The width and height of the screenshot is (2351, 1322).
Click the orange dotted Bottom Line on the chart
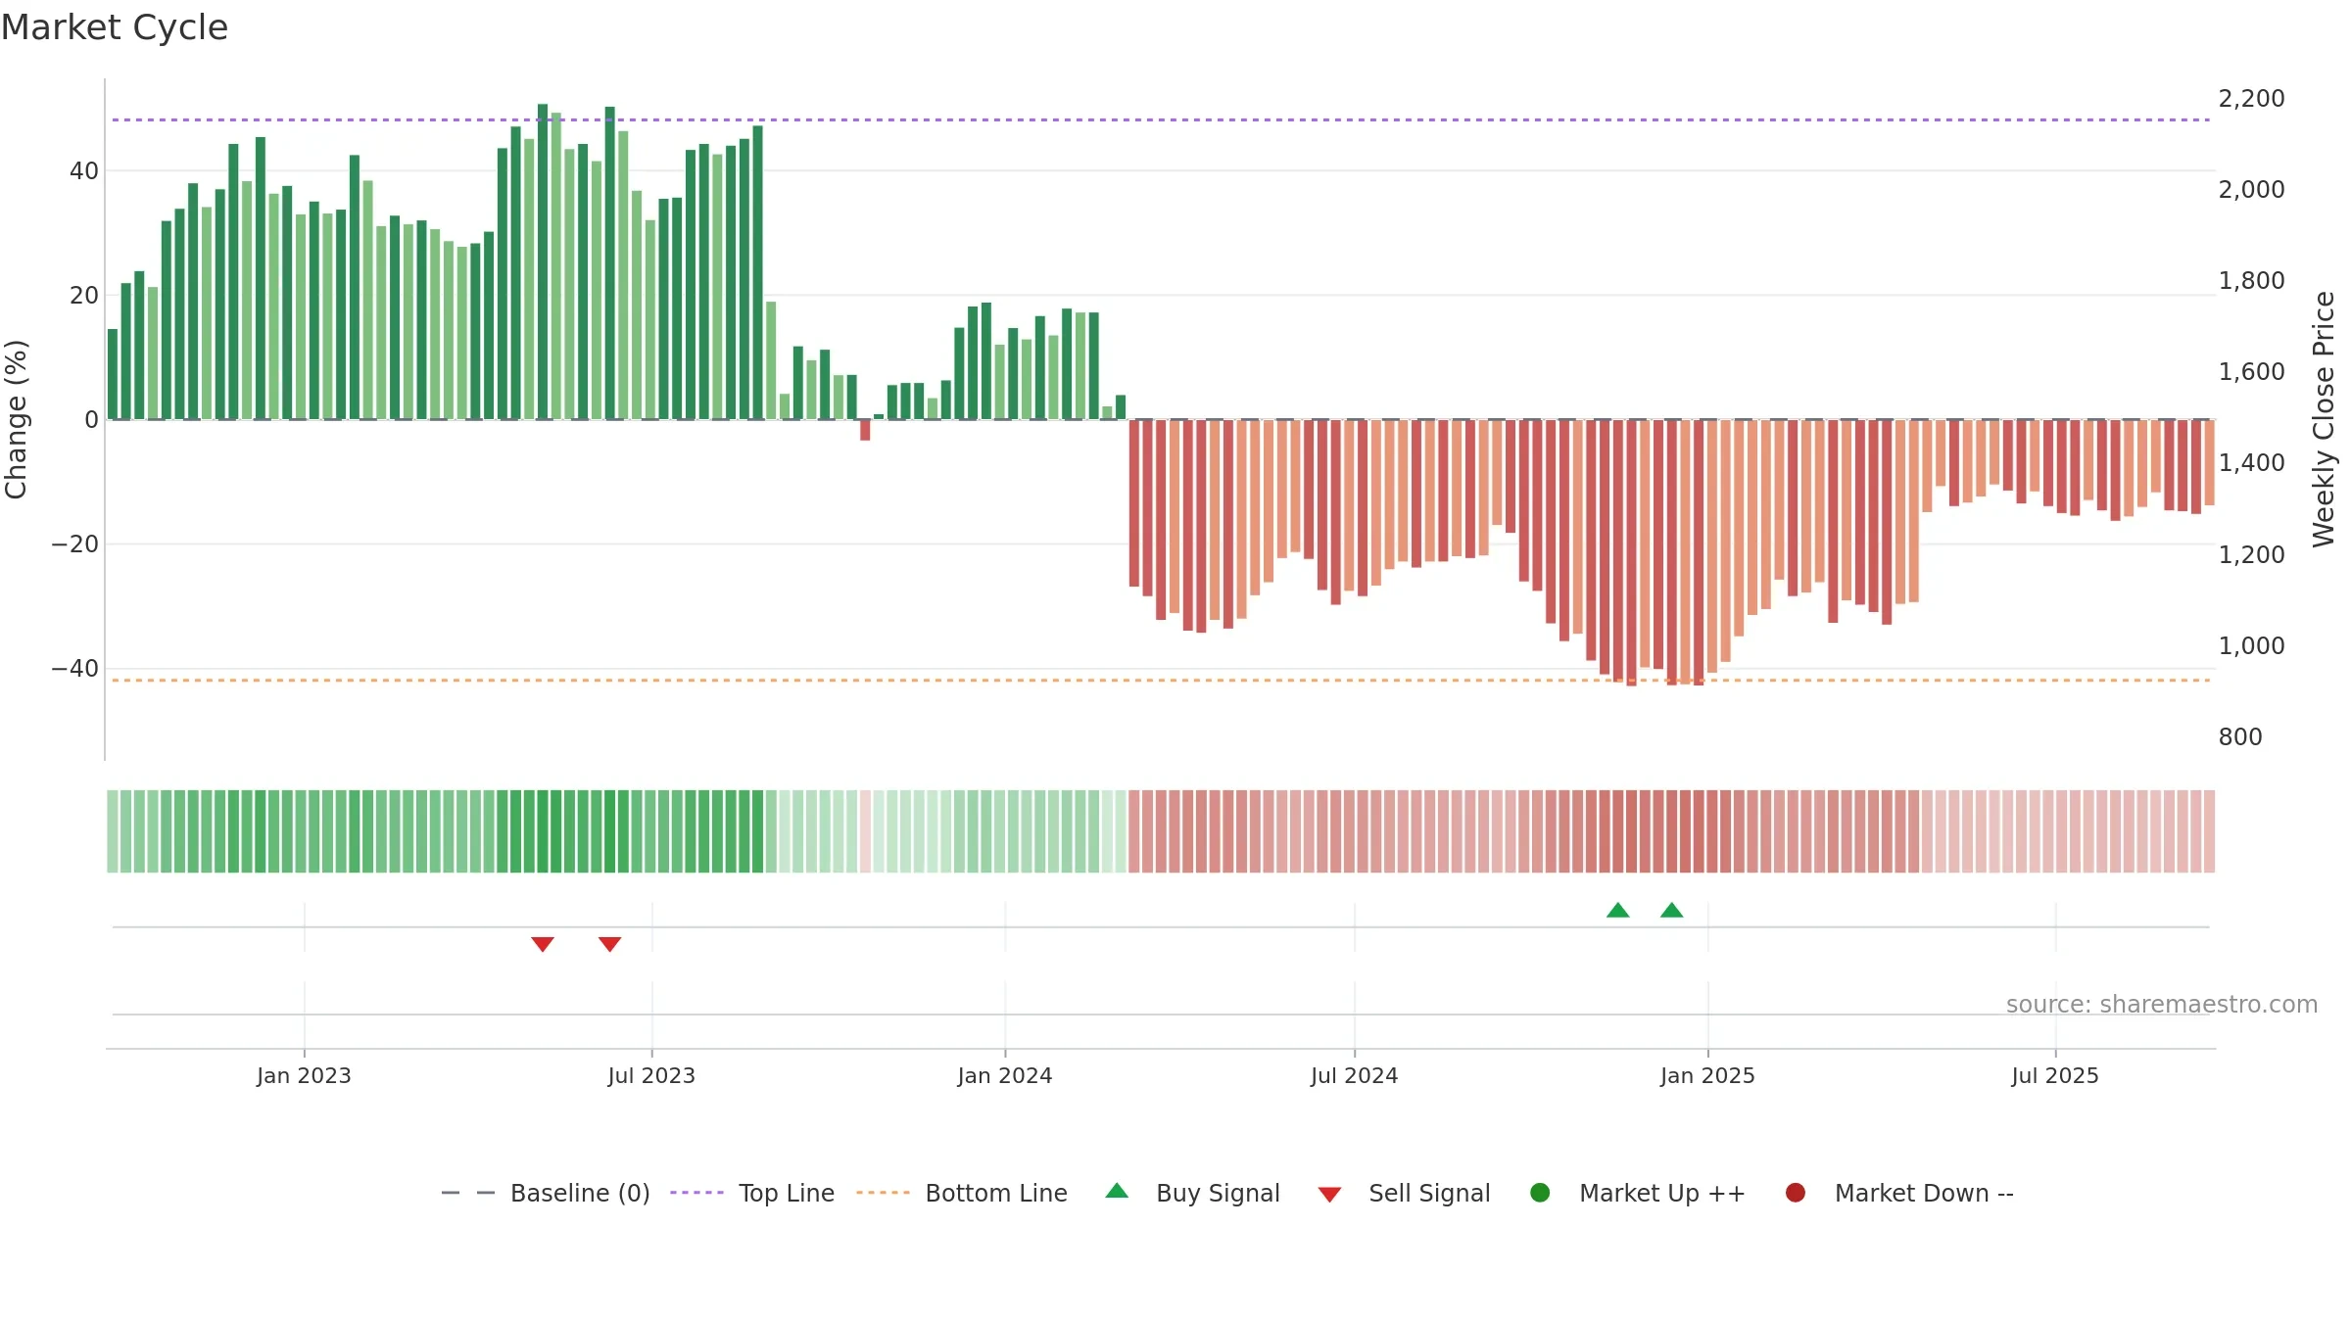[x=1161, y=680]
